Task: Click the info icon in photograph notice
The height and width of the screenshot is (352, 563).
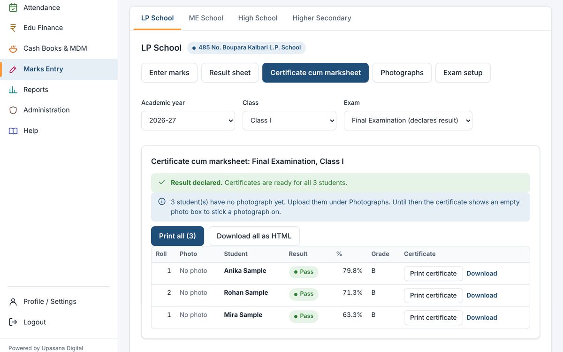Action: click(x=162, y=202)
